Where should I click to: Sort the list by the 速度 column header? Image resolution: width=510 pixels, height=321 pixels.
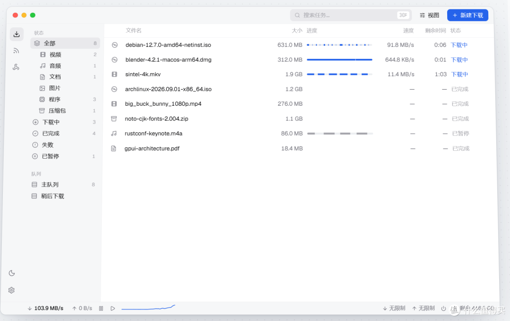tap(408, 31)
